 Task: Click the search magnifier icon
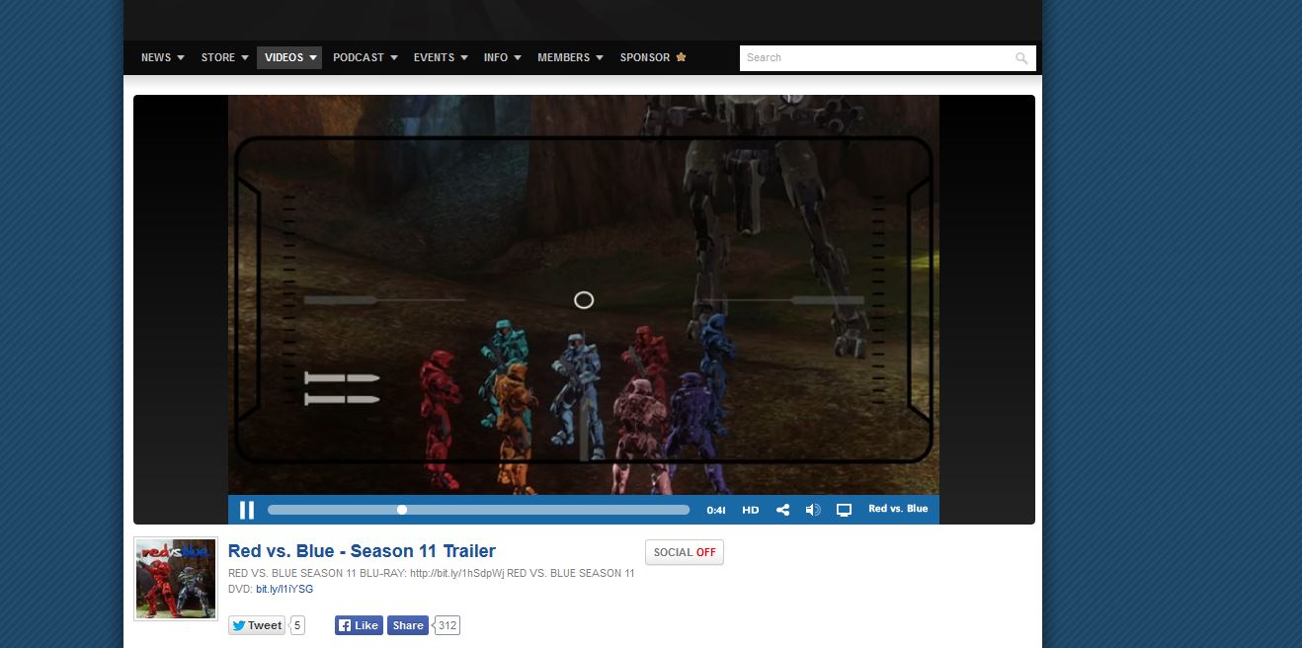pyautogui.click(x=1021, y=58)
